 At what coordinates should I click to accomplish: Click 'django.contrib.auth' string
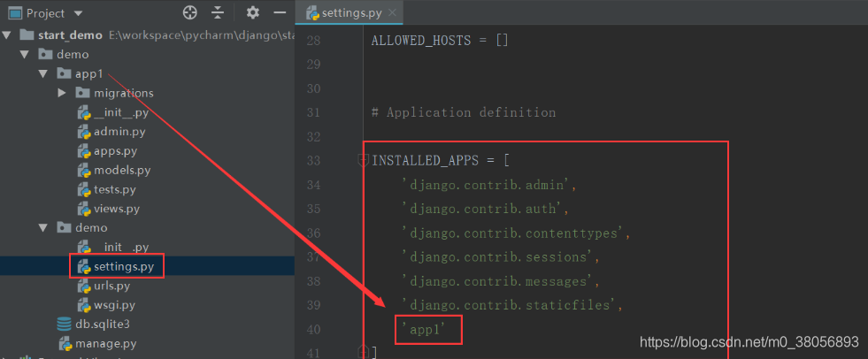[482, 209]
